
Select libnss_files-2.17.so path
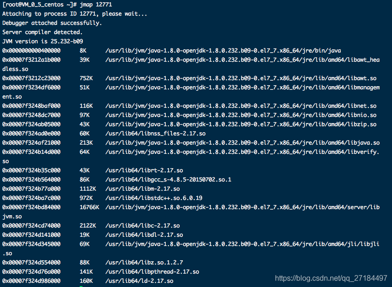155,134
